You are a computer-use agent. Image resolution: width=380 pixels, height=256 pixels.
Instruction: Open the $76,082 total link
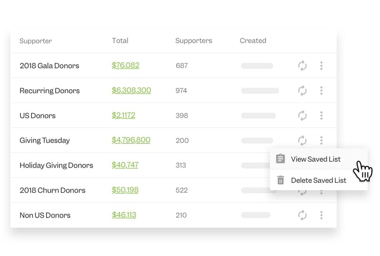125,65
